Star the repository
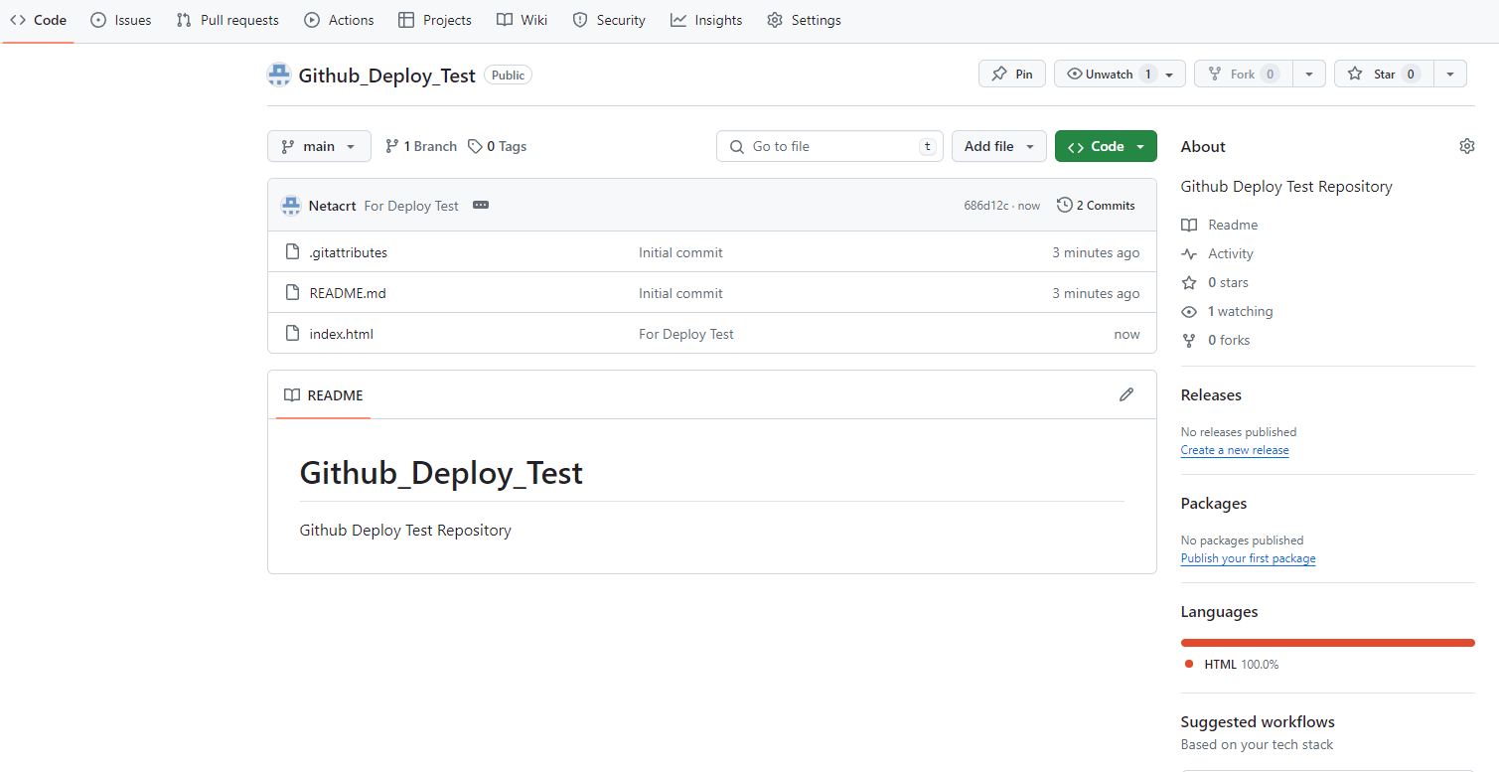Viewport: 1499px width, 772px height. coord(1382,73)
